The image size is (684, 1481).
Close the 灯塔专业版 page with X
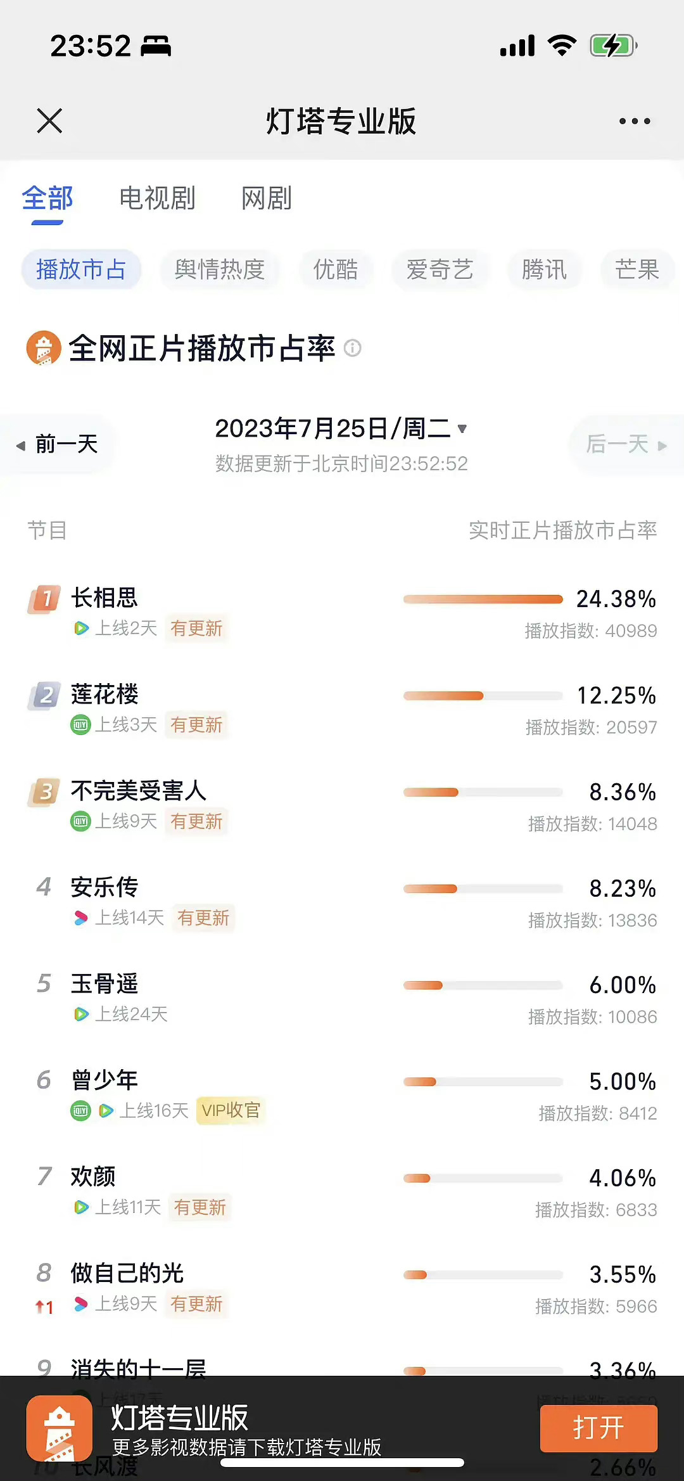(49, 120)
